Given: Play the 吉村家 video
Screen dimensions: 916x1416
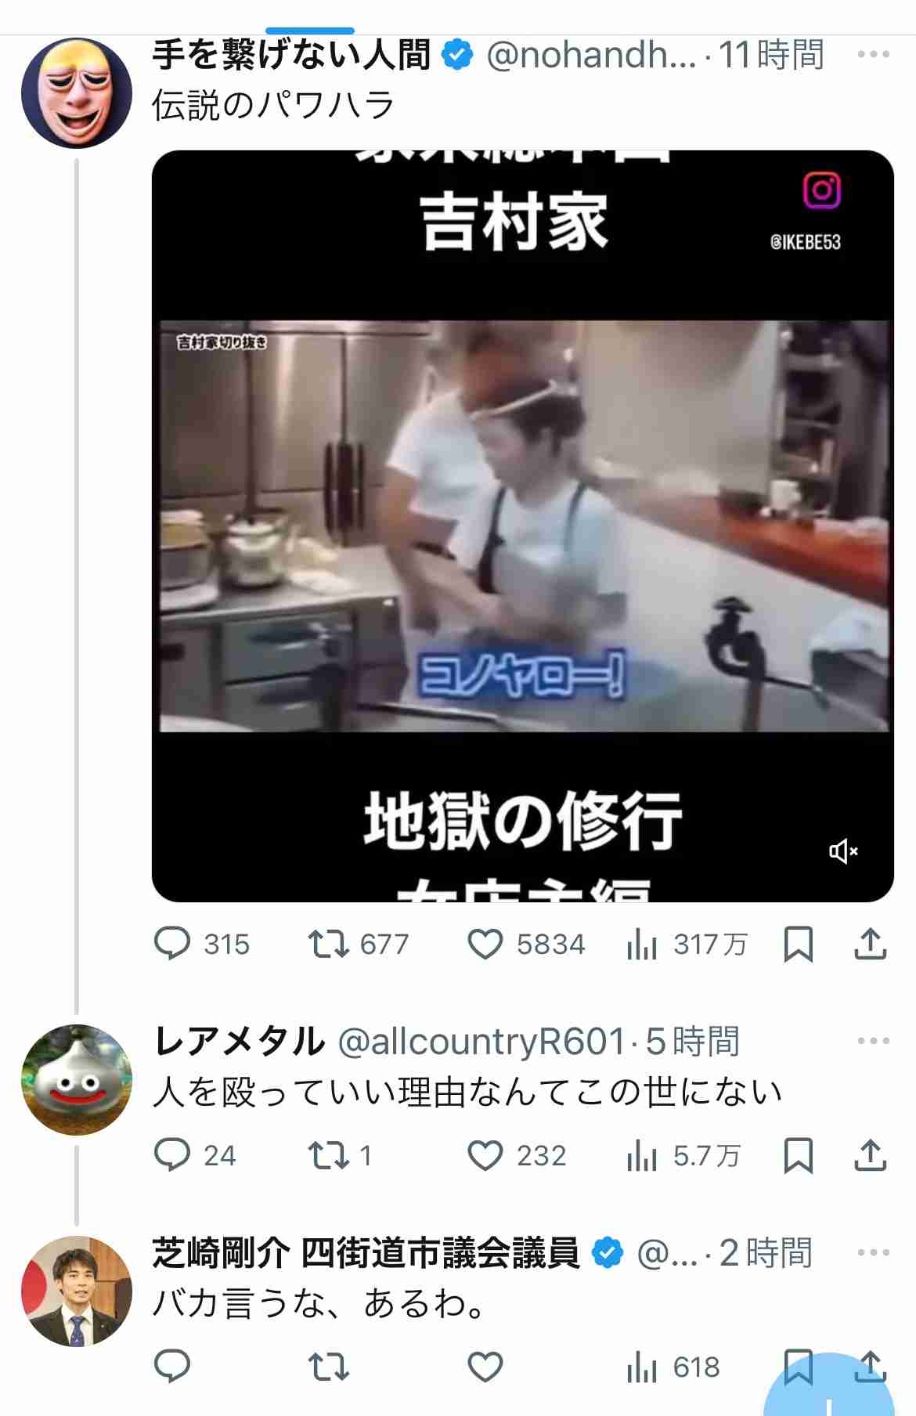Looking at the screenshot, I should (523, 526).
